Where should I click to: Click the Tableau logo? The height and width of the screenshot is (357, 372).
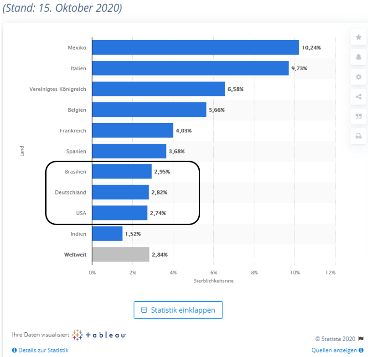[99, 335]
